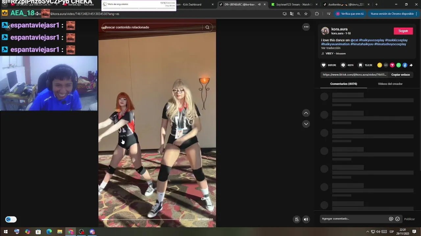This screenshot has height=236, width=421.
Task: Open the emoji picker in comment box
Action: click(x=398, y=219)
